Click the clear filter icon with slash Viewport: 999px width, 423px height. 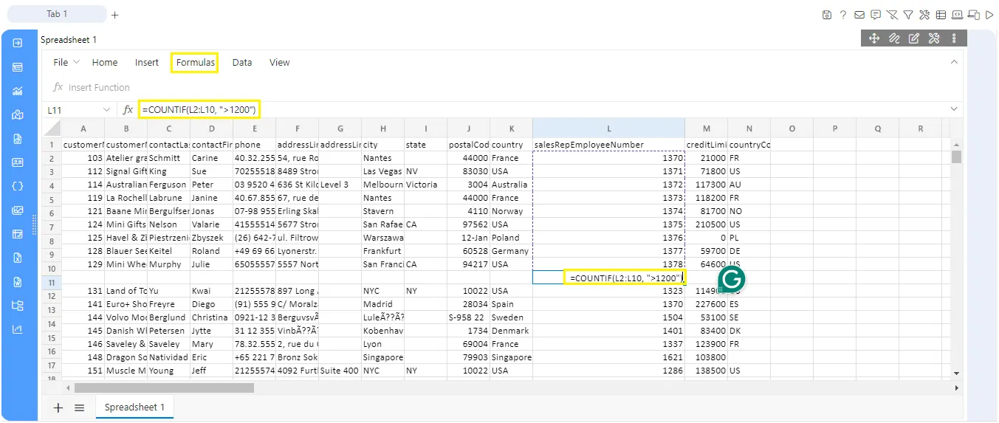click(892, 14)
